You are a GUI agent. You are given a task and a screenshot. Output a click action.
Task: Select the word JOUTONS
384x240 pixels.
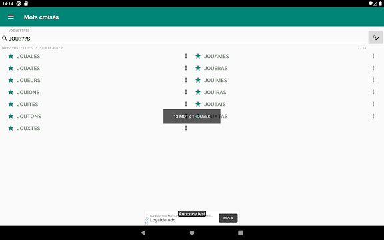click(x=29, y=116)
